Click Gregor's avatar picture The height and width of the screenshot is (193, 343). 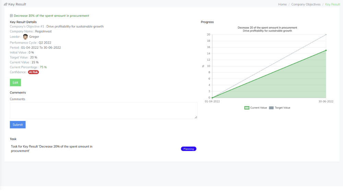click(25, 37)
